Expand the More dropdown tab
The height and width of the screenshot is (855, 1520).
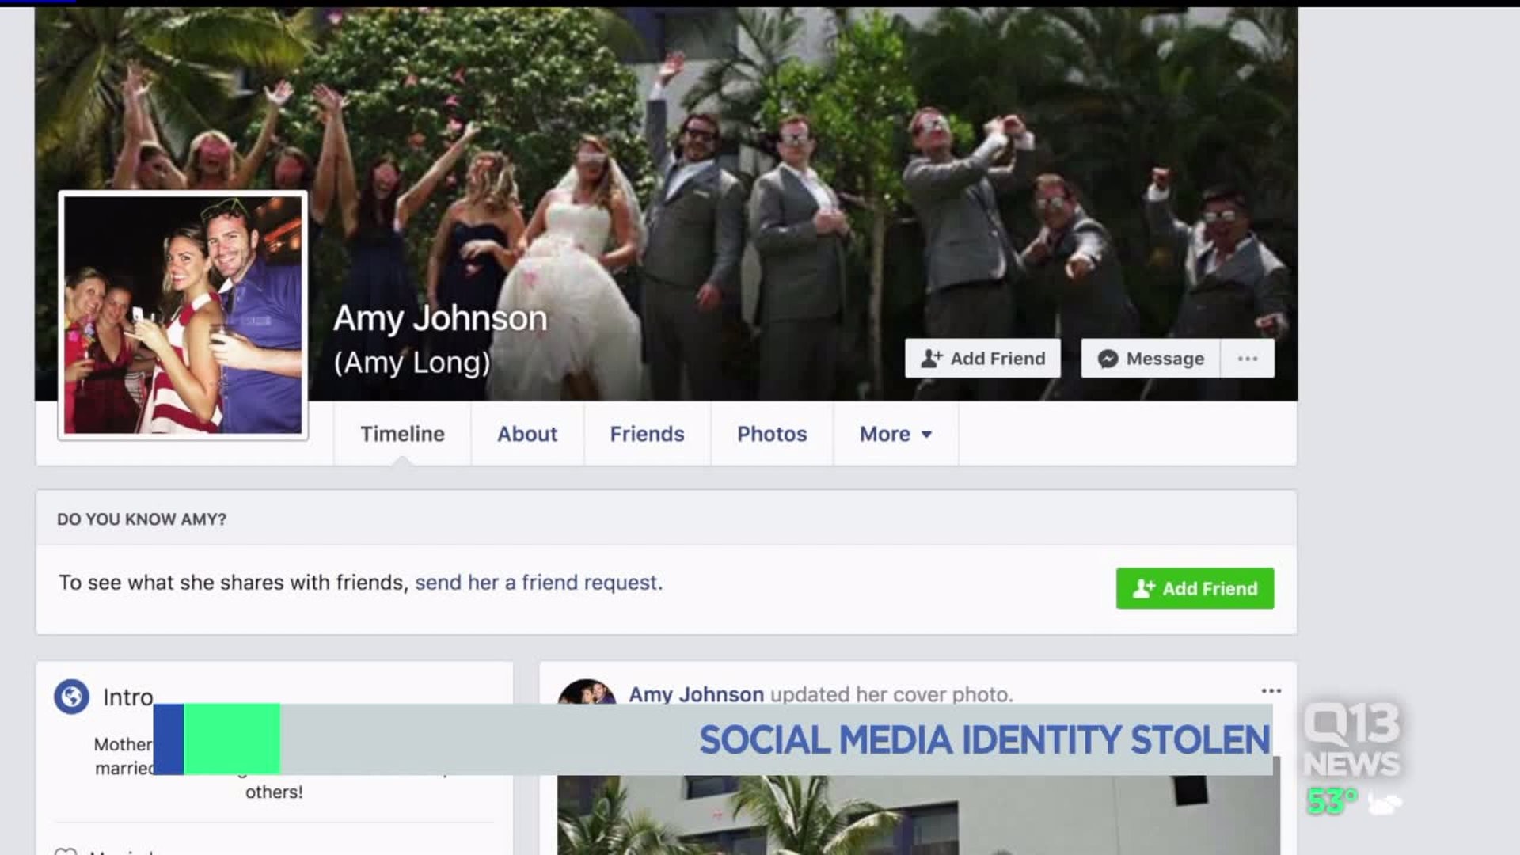coord(895,434)
